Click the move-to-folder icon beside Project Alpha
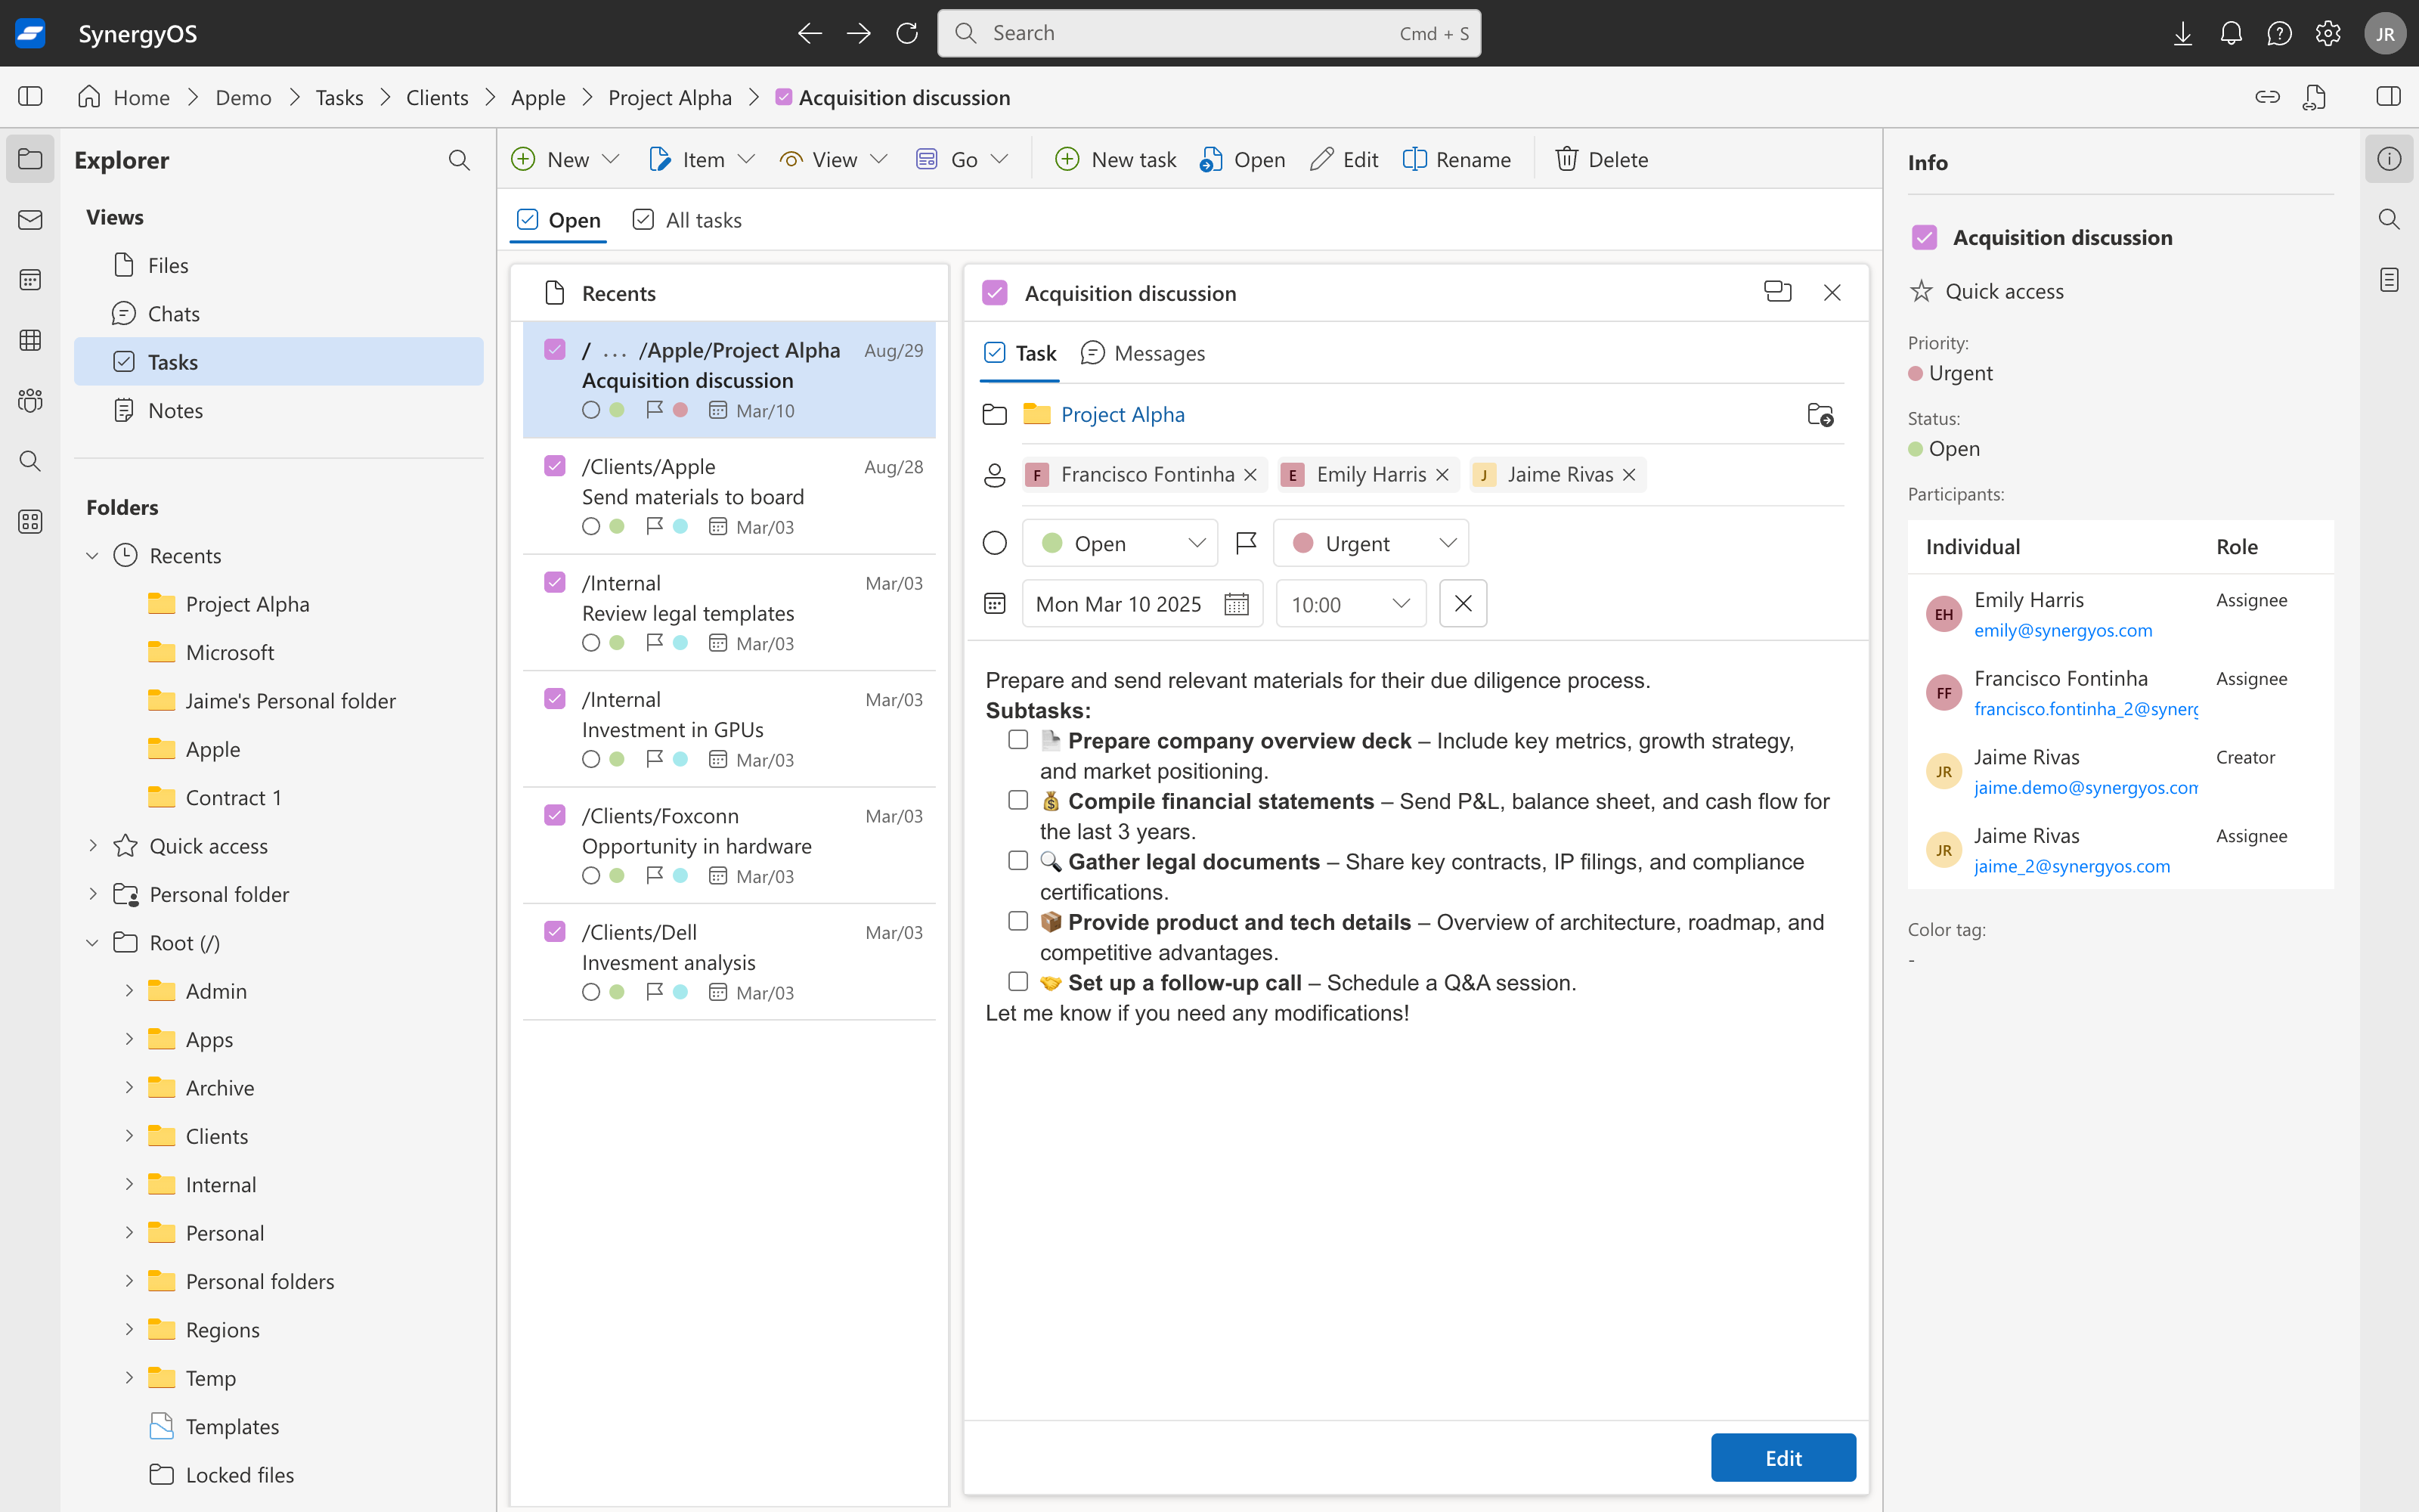This screenshot has height=1512, width=2419. click(1820, 415)
